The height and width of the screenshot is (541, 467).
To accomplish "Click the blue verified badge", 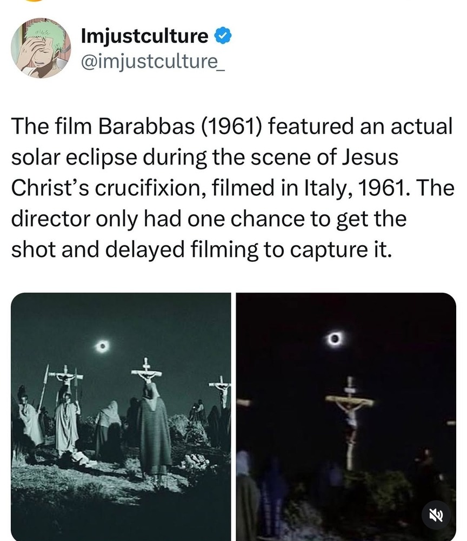I will [x=224, y=36].
